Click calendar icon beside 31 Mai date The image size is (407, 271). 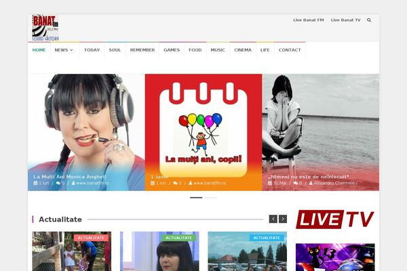pyautogui.click(x=270, y=183)
